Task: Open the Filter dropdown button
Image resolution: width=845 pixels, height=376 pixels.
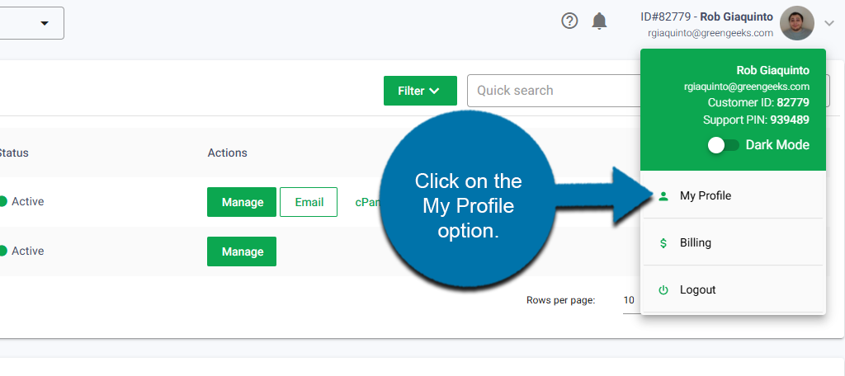Action: [x=420, y=91]
